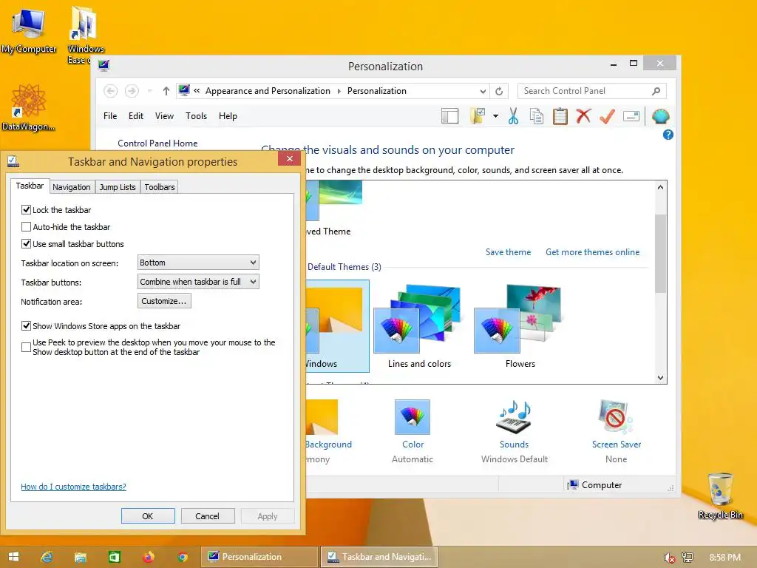The image size is (757, 568).
Task: Go up one level with the arrow
Action: (166, 91)
